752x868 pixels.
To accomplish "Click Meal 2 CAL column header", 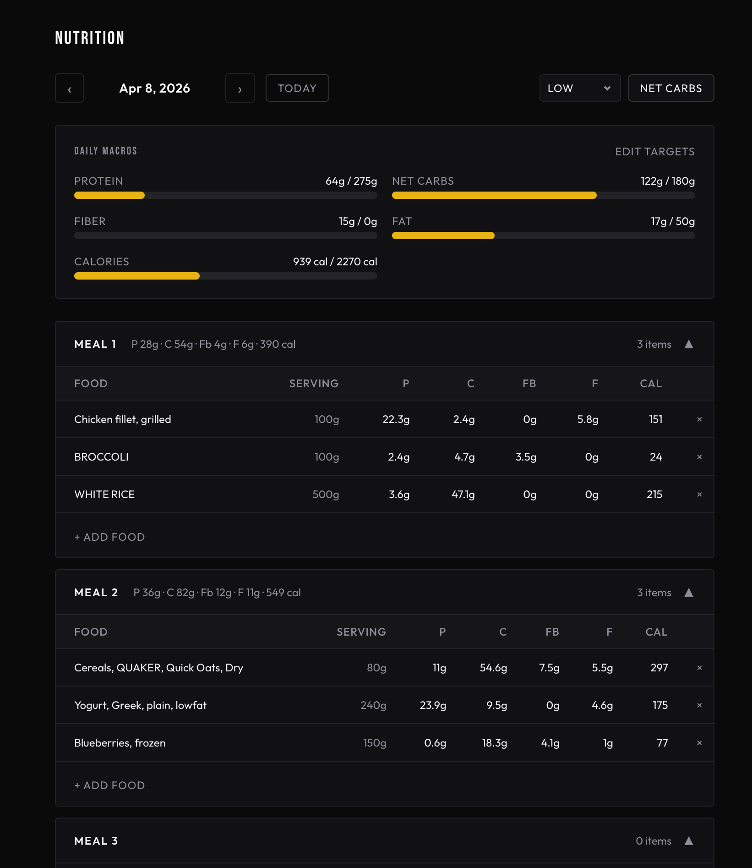I will [x=657, y=632].
